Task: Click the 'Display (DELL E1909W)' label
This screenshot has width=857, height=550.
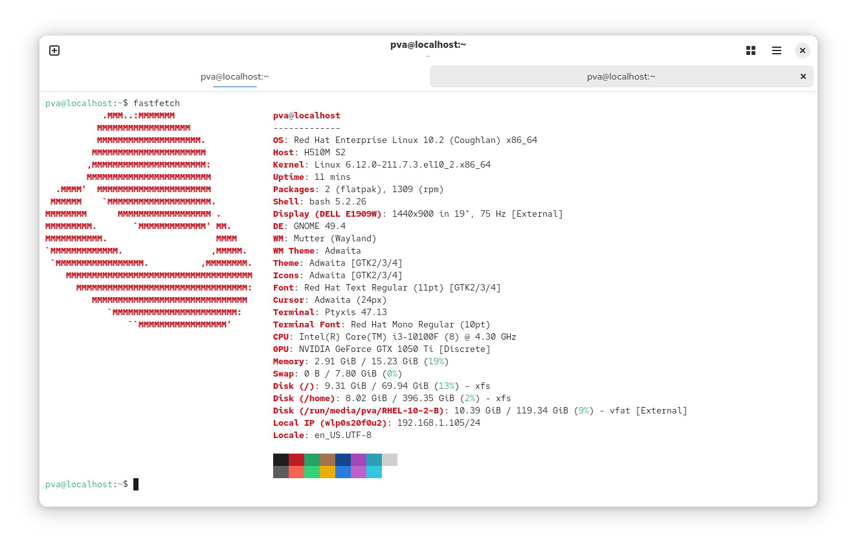Action: coord(328,214)
